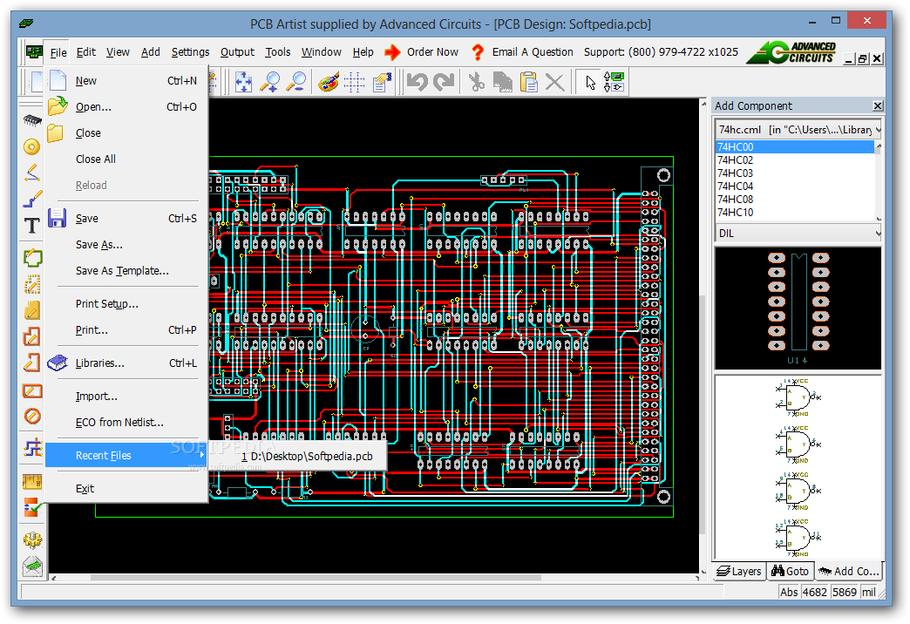Image resolution: width=910 pixels, height=624 pixels.
Task: Open recent file D:\Desktop\Softpedia.pcb
Action: [298, 457]
